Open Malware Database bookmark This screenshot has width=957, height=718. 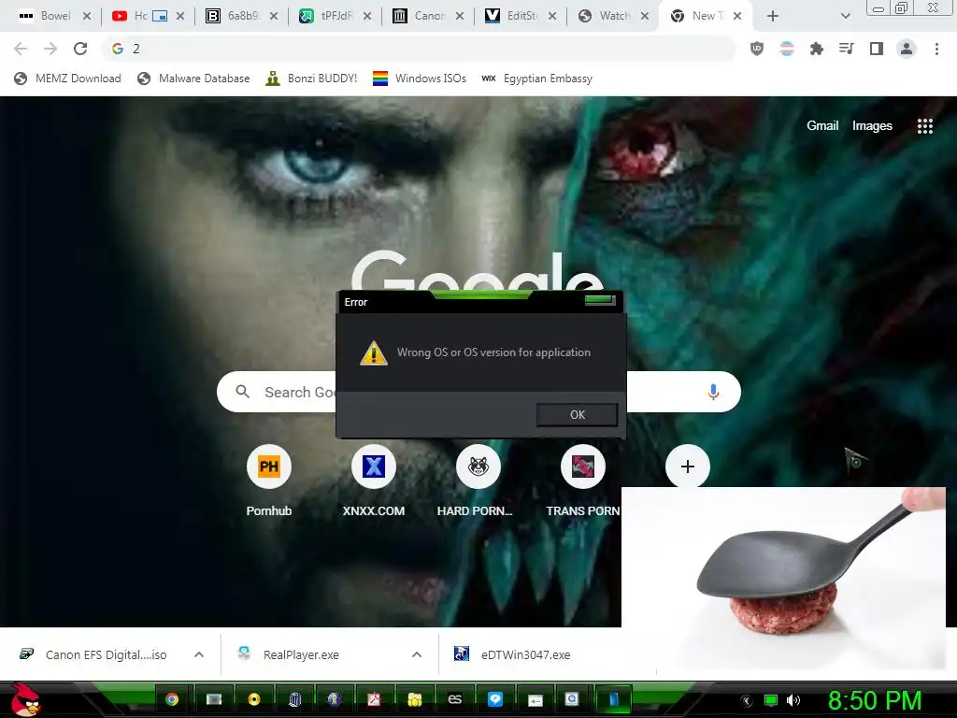193,79
